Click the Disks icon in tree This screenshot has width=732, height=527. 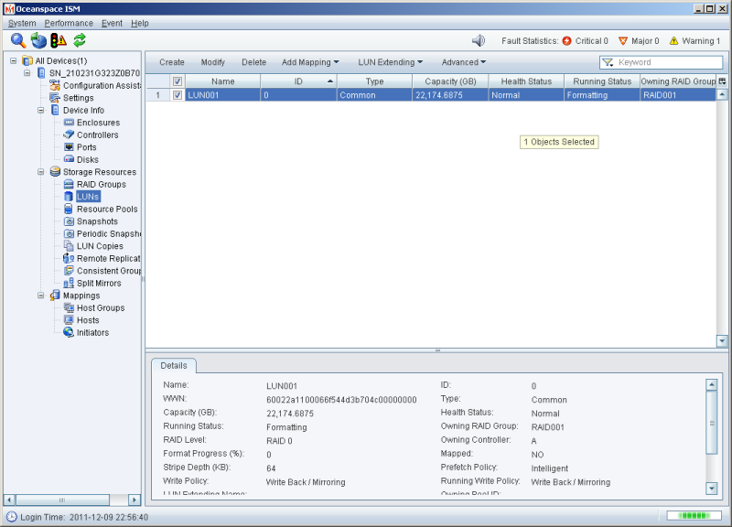70,159
